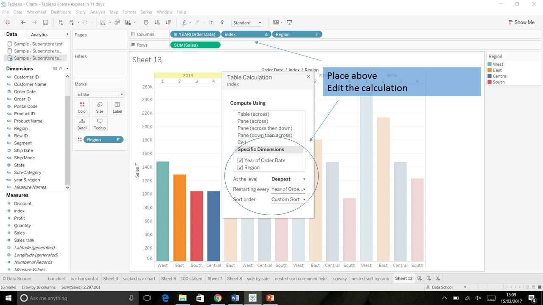Click the West teal legend color swatch
Viewport: 543px width, 305px height.
click(490, 64)
